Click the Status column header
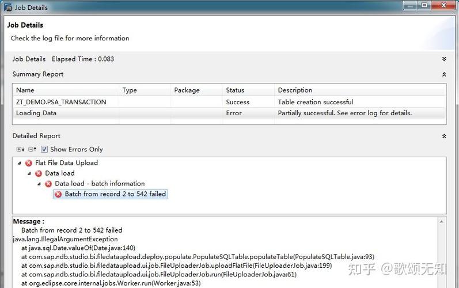Image resolution: width=459 pixels, height=288 pixels. pyautogui.click(x=235, y=90)
